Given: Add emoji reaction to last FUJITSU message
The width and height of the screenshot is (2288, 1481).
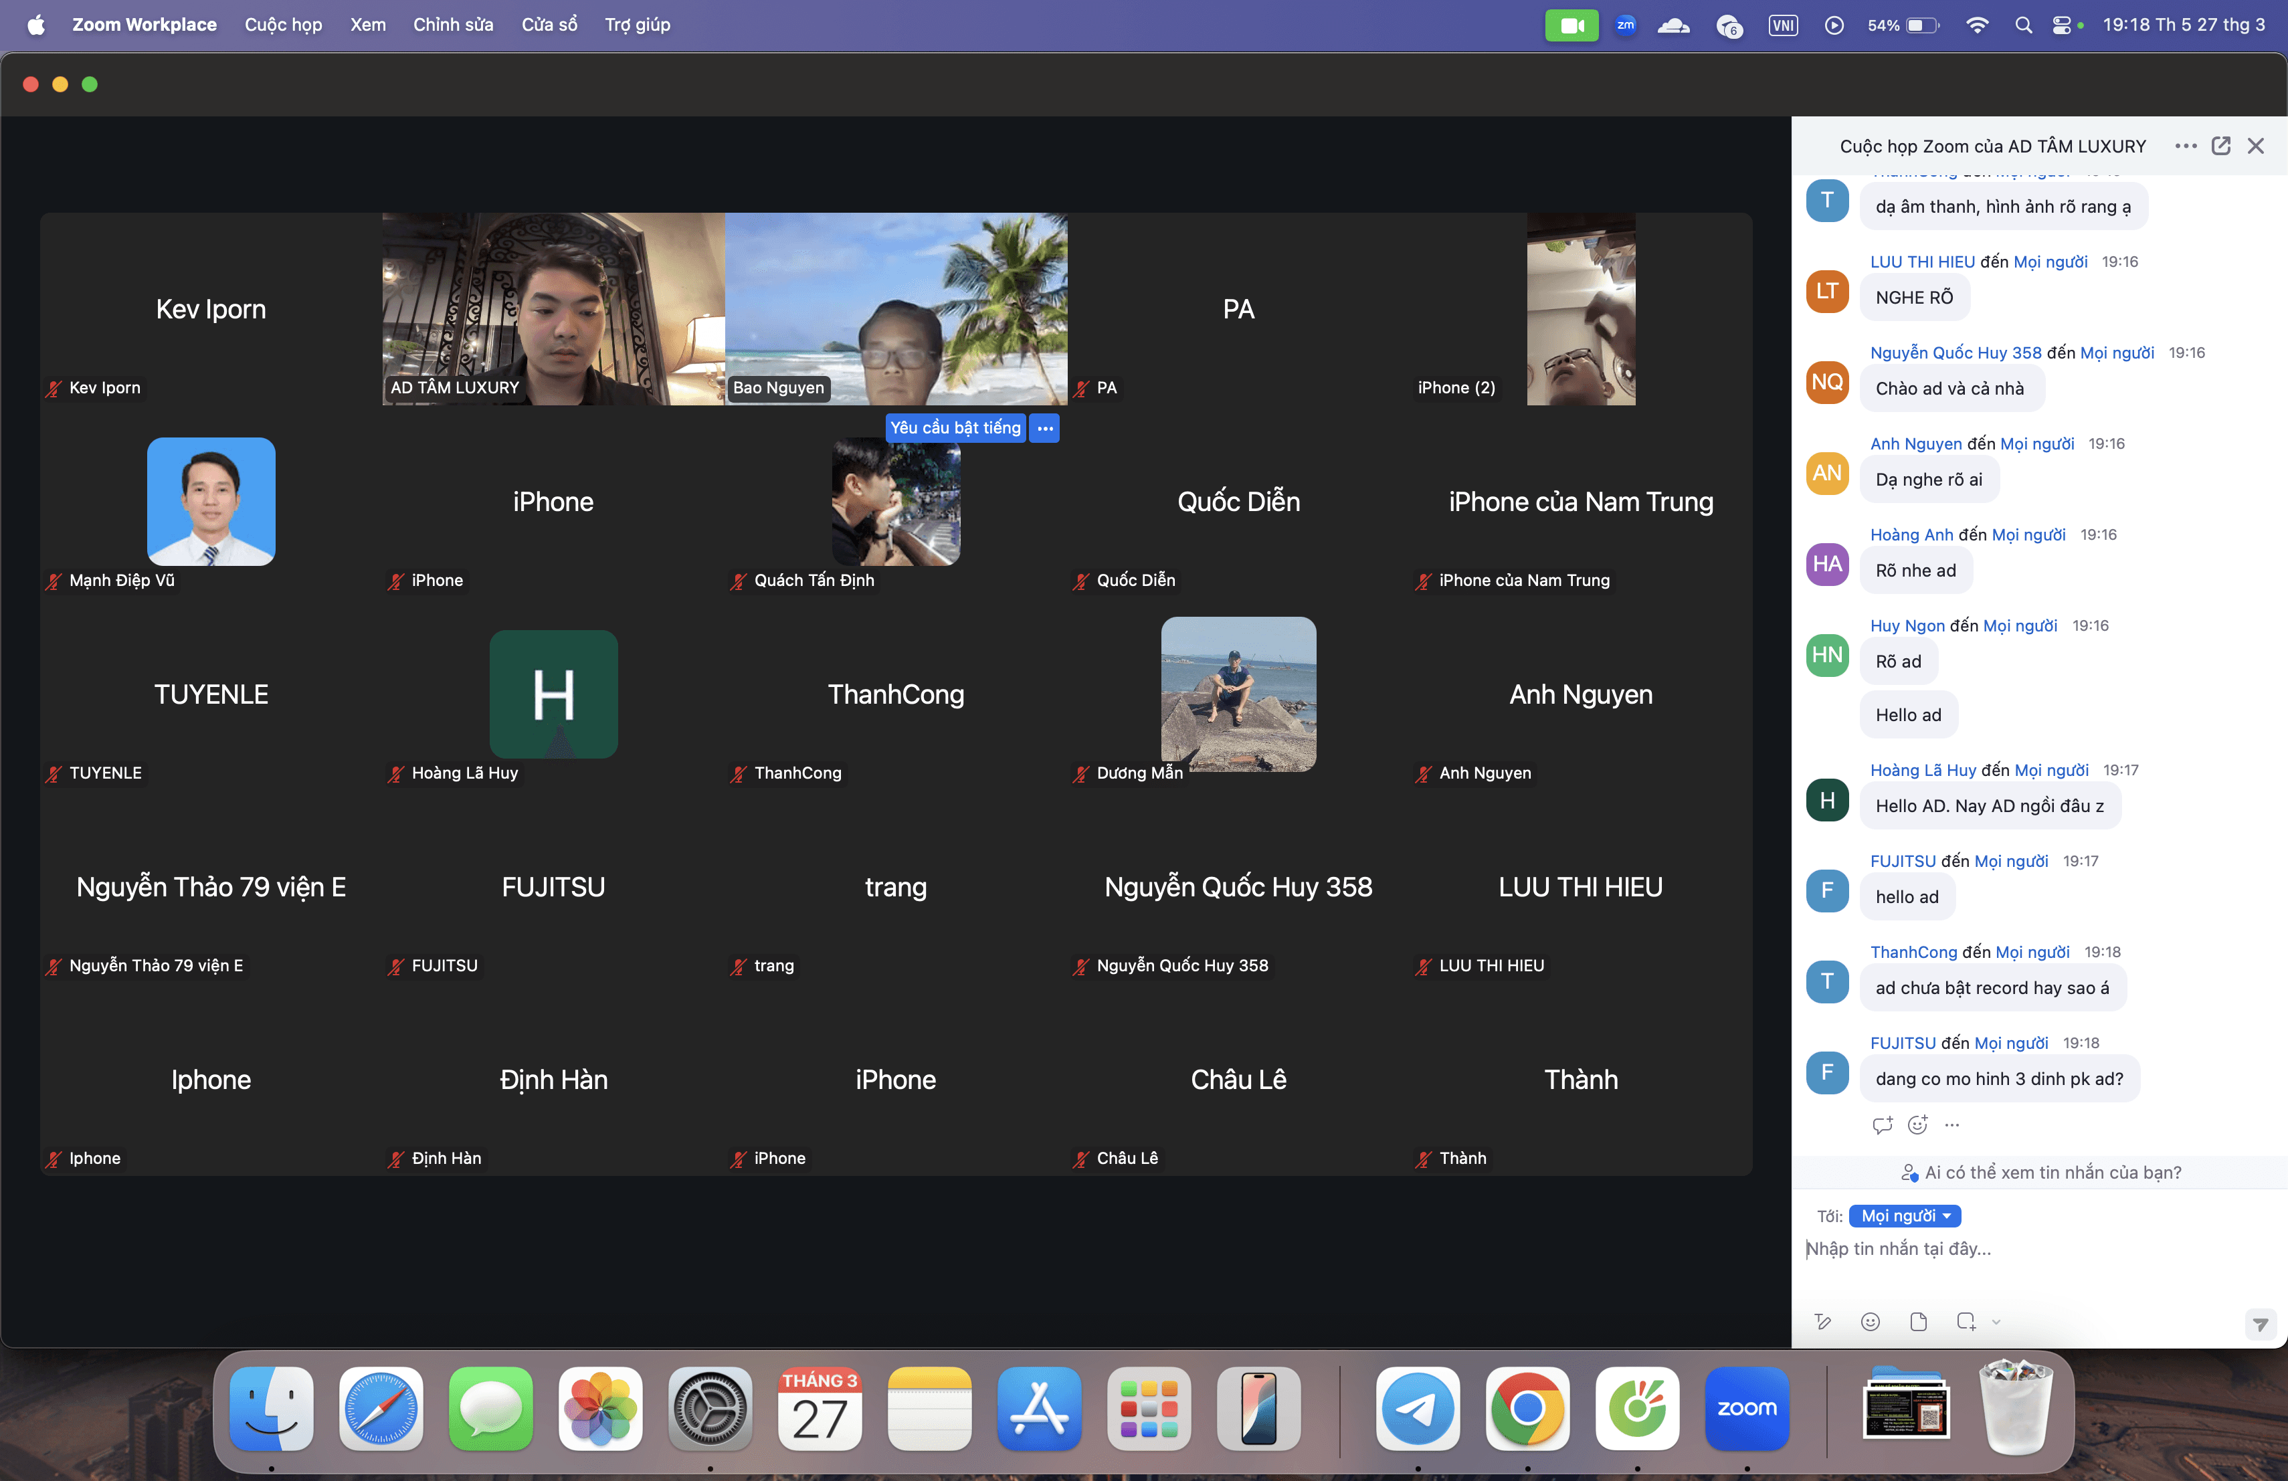Looking at the screenshot, I should pos(1917,1124).
